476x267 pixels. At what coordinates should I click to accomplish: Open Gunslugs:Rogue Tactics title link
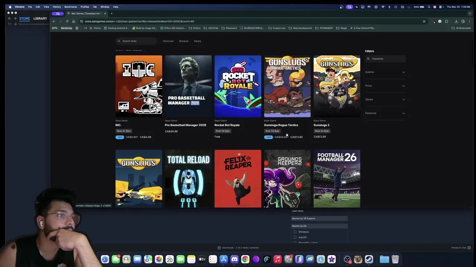click(281, 125)
